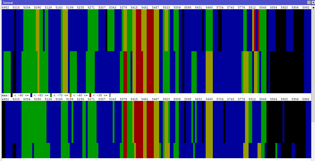Click frequency 5668 in the top frequency row
The height and width of the screenshot is (161, 315).
209,7
